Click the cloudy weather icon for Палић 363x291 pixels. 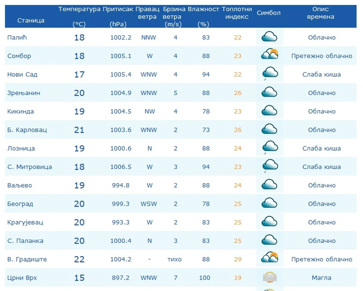click(x=269, y=37)
